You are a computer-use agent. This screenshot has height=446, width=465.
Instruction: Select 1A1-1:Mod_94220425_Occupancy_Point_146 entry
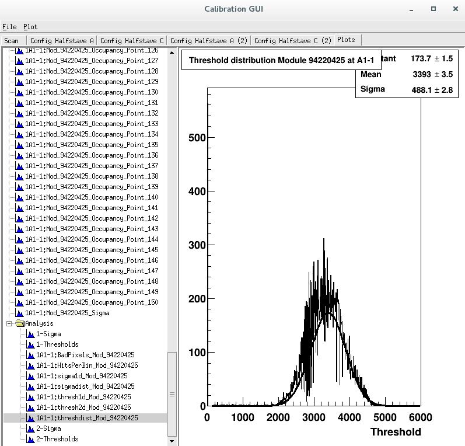(x=92, y=260)
